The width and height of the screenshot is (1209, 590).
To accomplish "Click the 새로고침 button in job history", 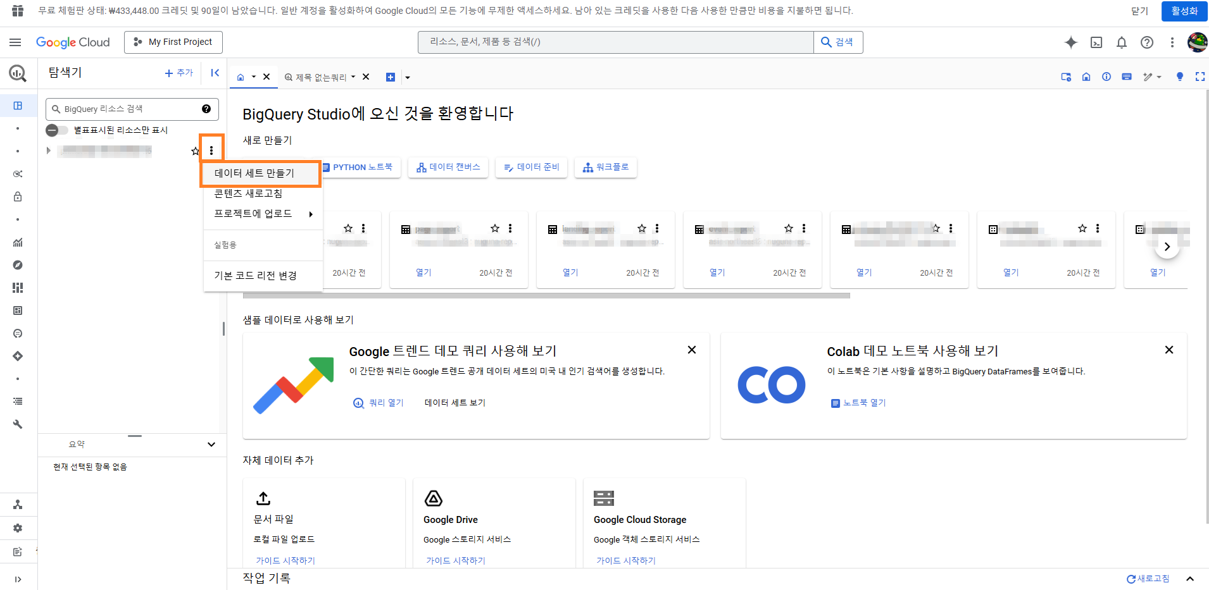I will click(1148, 579).
